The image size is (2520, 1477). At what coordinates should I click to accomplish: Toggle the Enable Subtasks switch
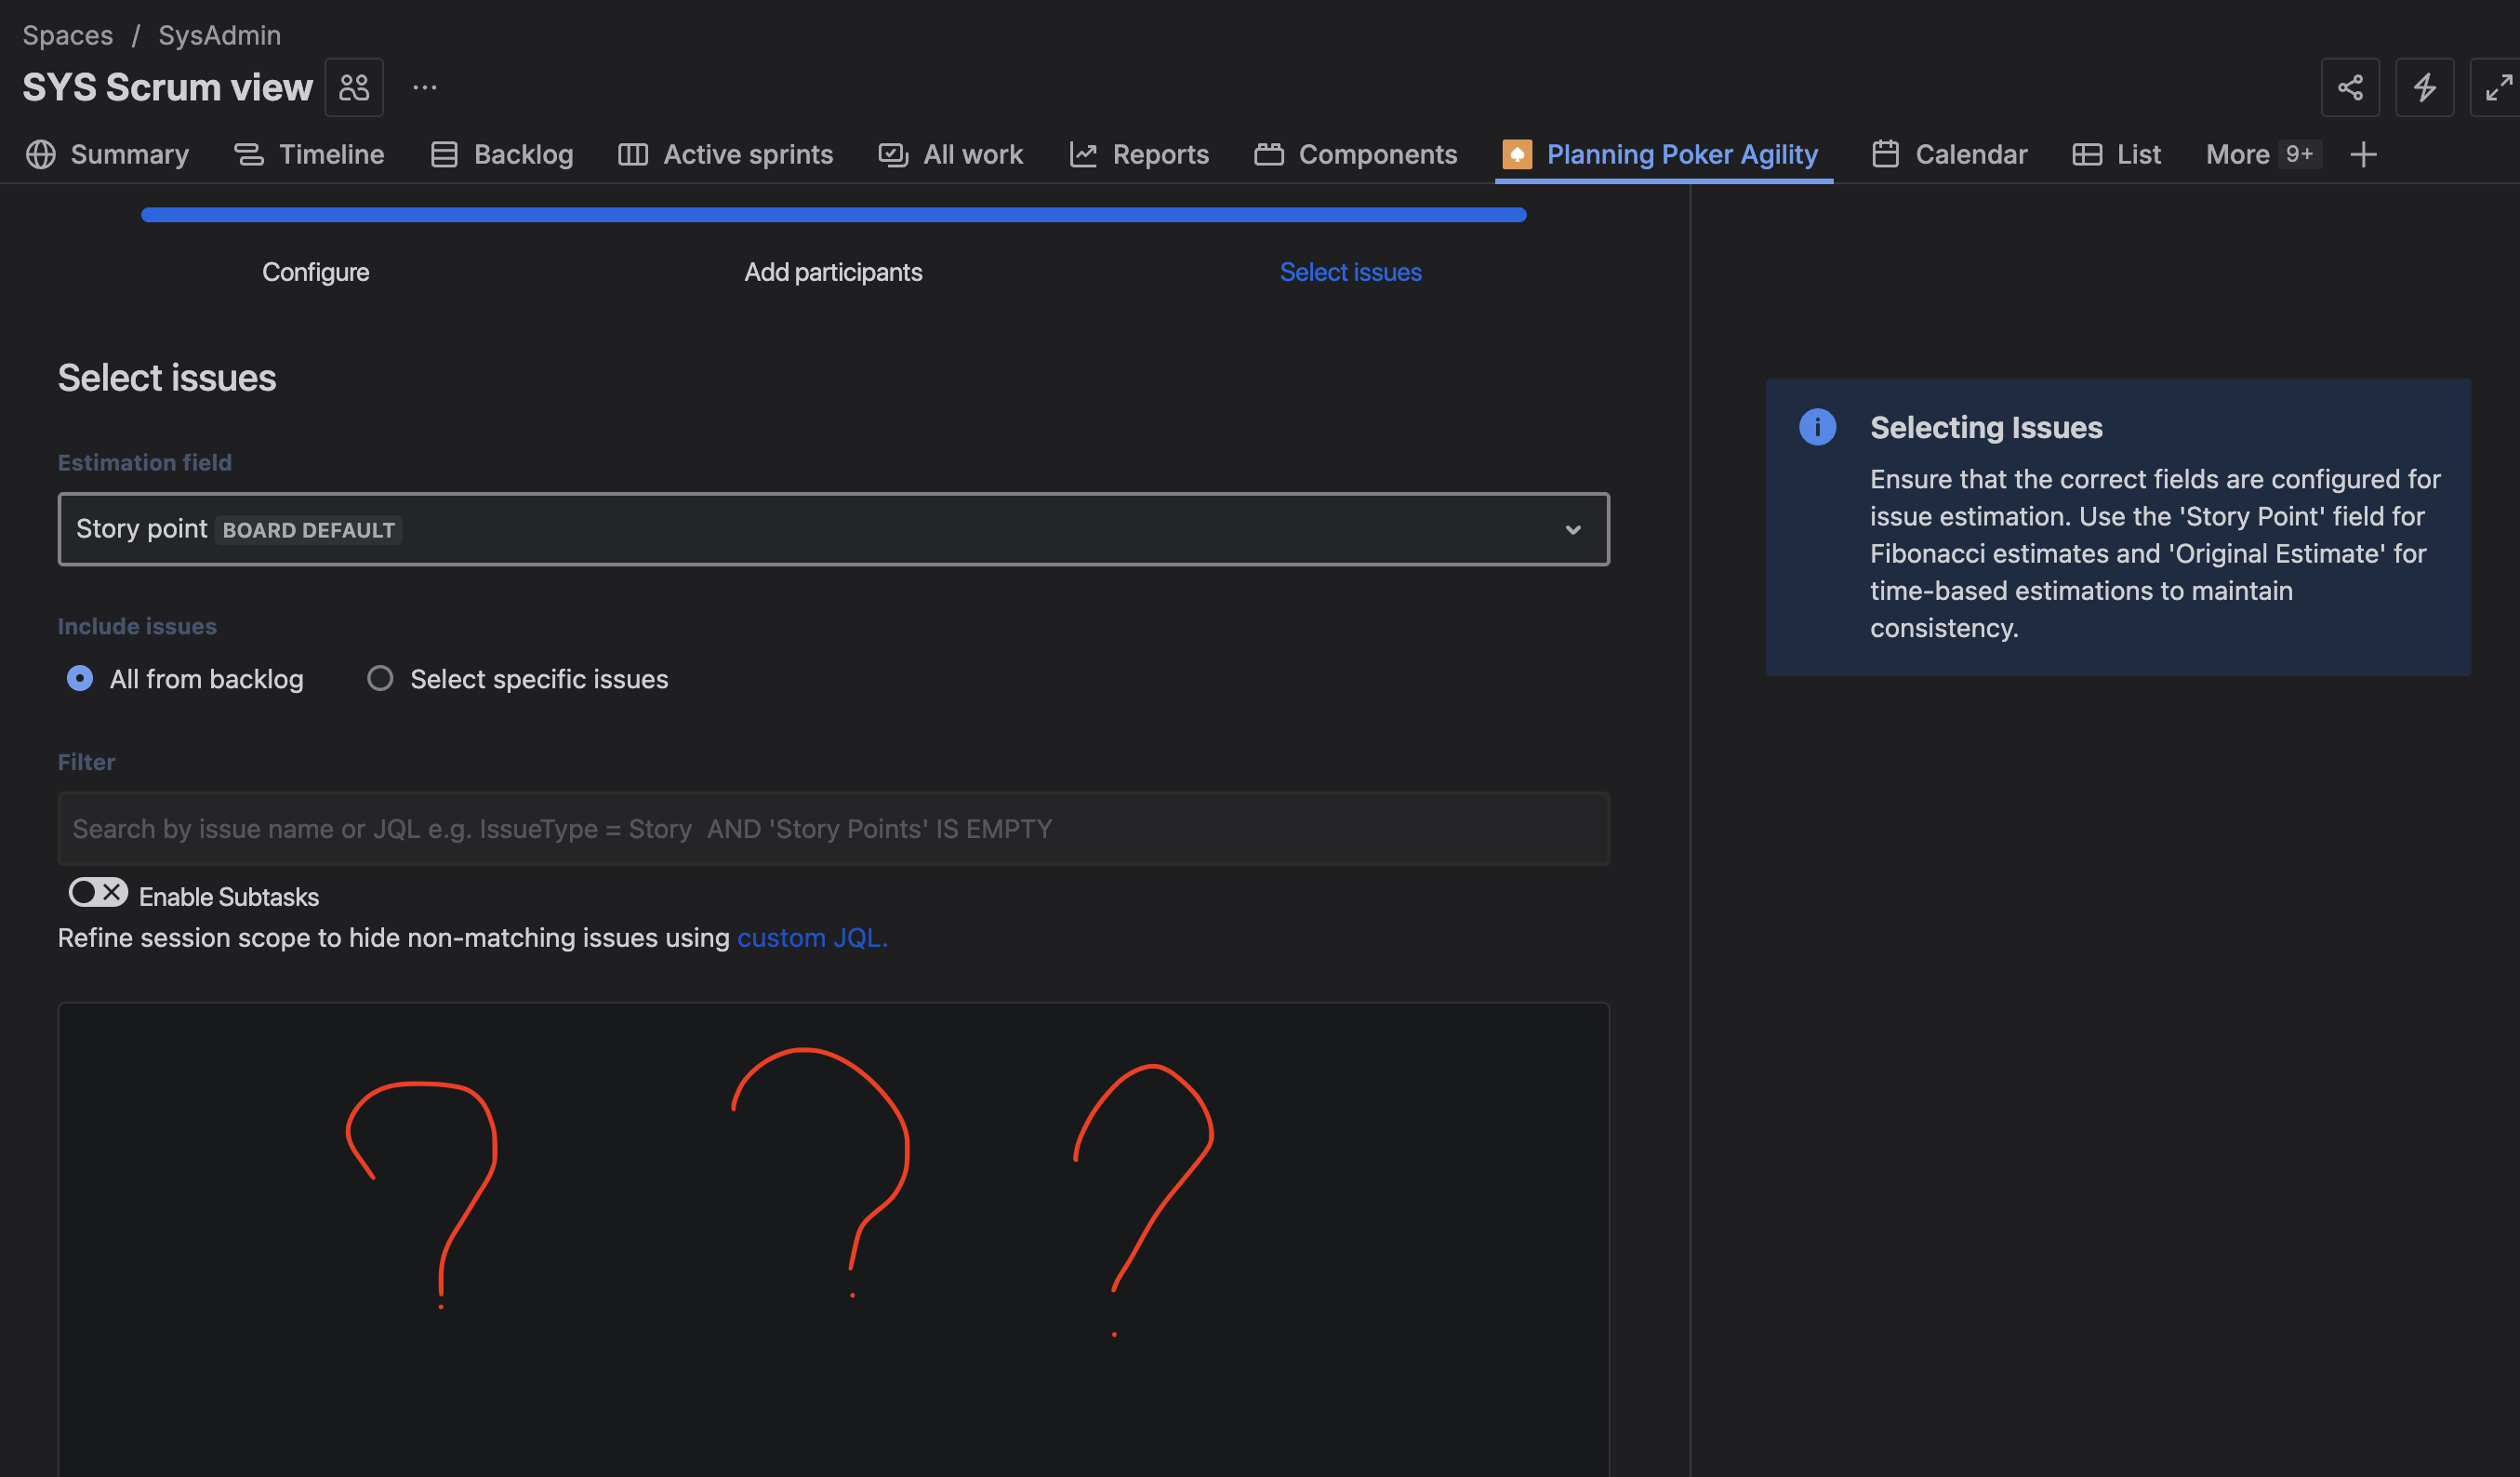click(x=98, y=892)
